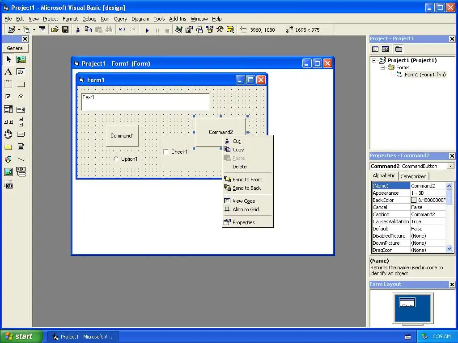The height and width of the screenshot is (343, 458).
Task: Select the ComboBox control in the toolbox
Action: (x=8, y=109)
